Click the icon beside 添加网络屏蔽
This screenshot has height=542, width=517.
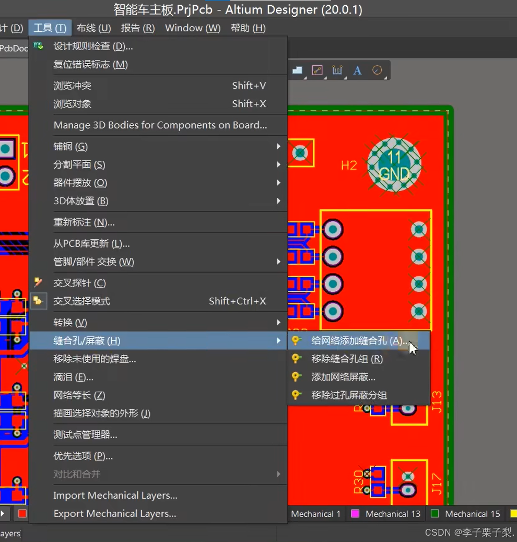[x=297, y=376]
